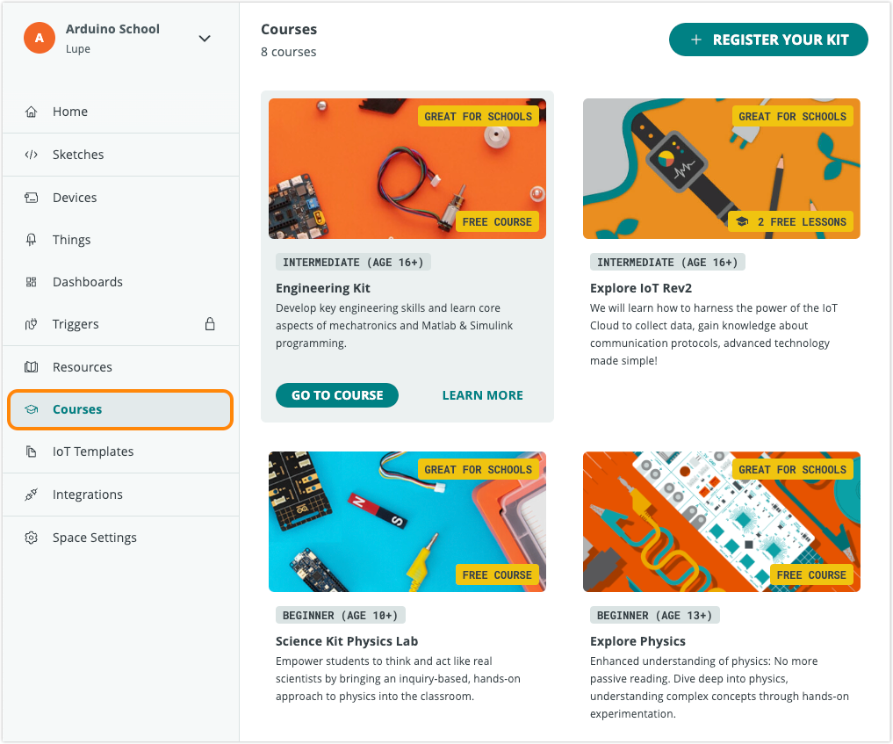Select IoT Templates from the sidebar menu

click(93, 451)
